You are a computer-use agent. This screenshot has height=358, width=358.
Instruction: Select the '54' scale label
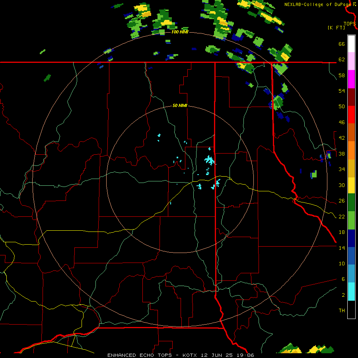(x=342, y=91)
